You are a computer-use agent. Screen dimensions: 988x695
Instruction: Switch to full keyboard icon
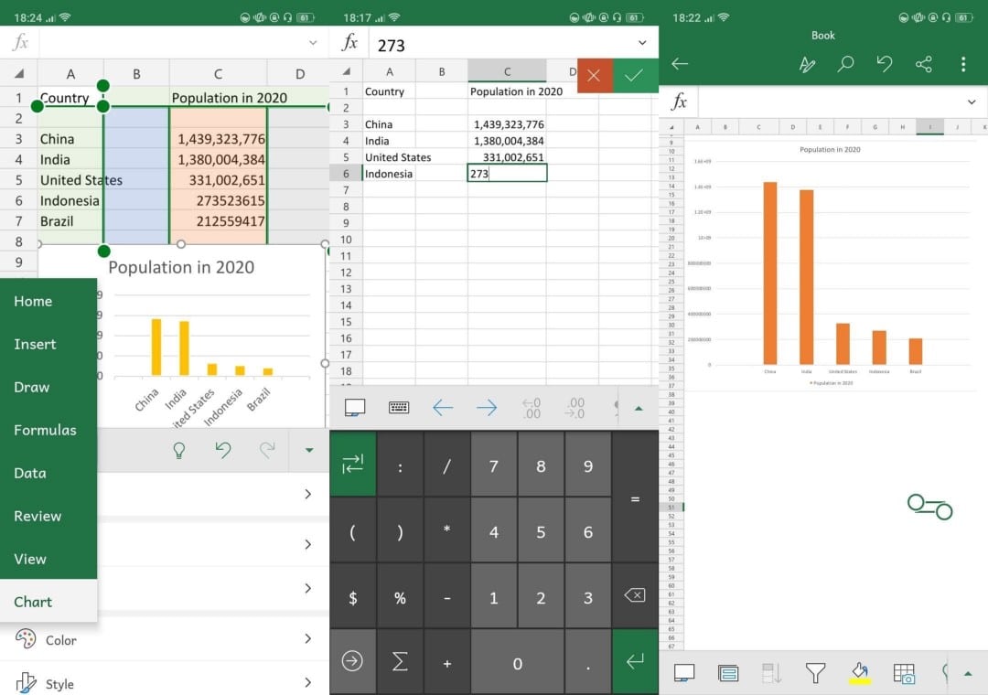398,408
